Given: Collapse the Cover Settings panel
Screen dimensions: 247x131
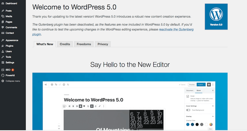Looking at the screenshot, I should [213, 106].
